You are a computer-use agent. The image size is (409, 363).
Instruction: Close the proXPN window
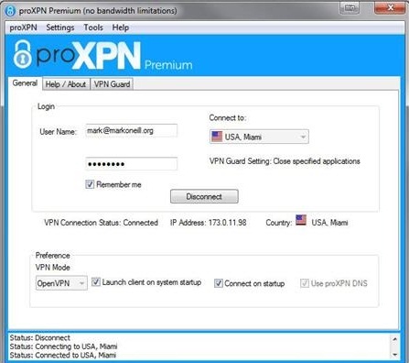390,8
